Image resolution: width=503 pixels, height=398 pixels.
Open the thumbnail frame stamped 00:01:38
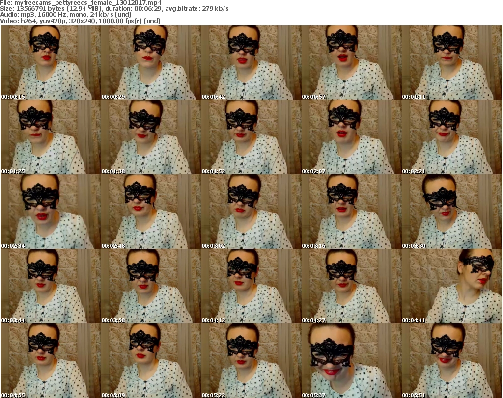(151, 137)
